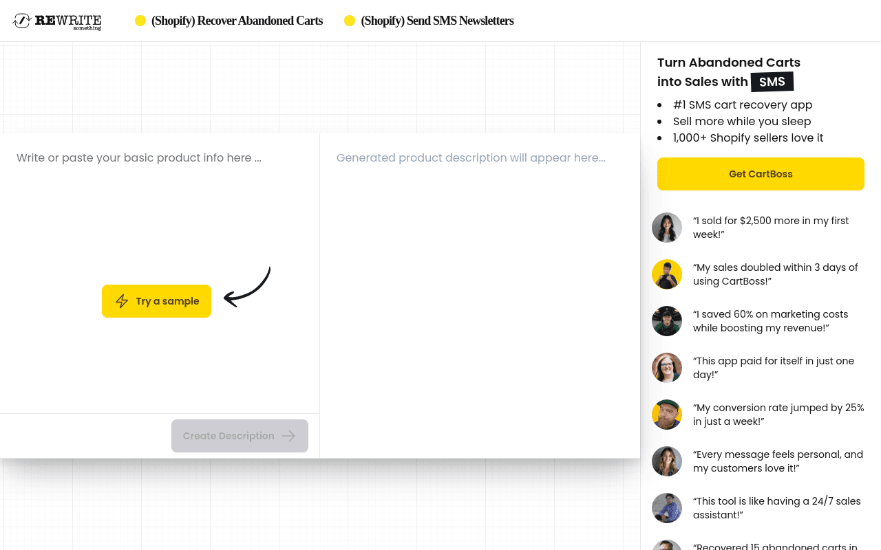
Task: Click avatar beside "saved 60% on marketing costs"
Action: pyautogui.click(x=667, y=321)
